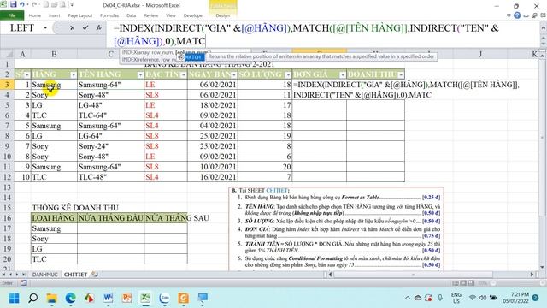Switch to Excel taskbar icon
The height and width of the screenshot is (308, 547).
coord(146,298)
